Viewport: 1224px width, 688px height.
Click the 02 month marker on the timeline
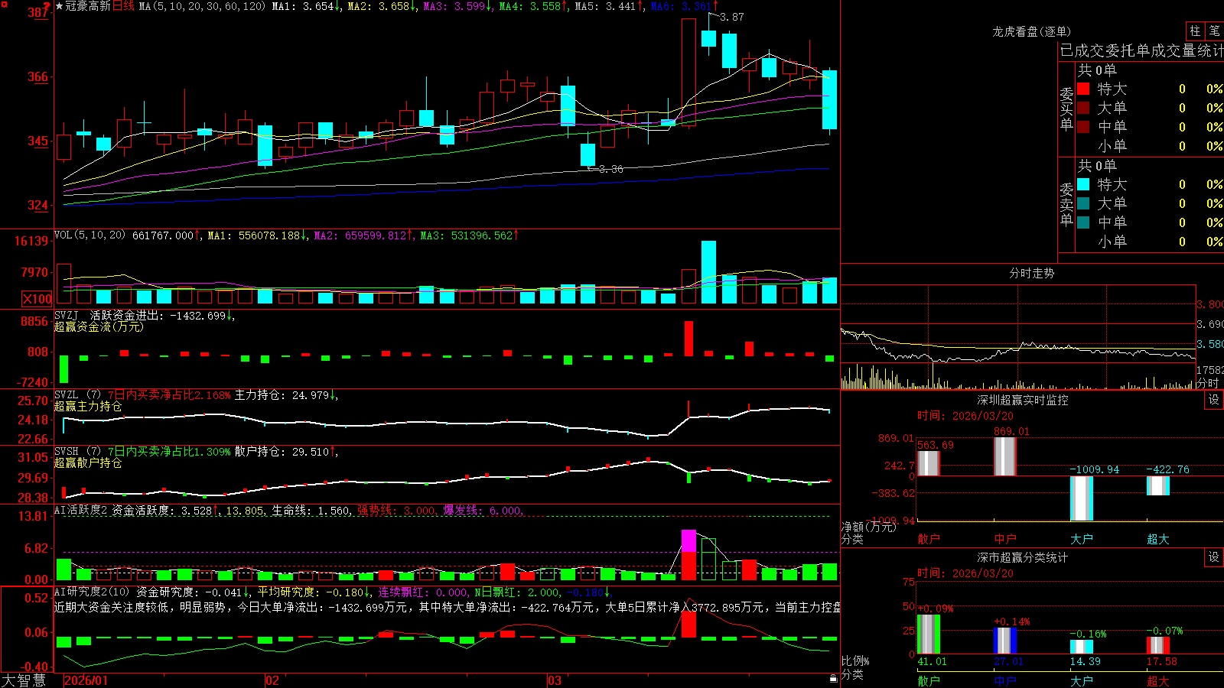click(x=272, y=680)
